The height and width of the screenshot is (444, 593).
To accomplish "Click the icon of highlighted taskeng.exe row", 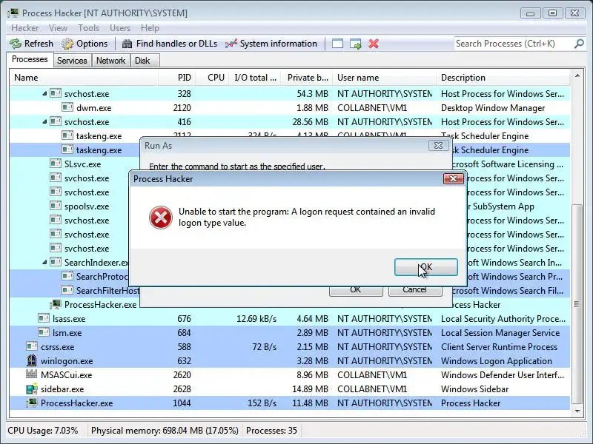I will (67, 149).
